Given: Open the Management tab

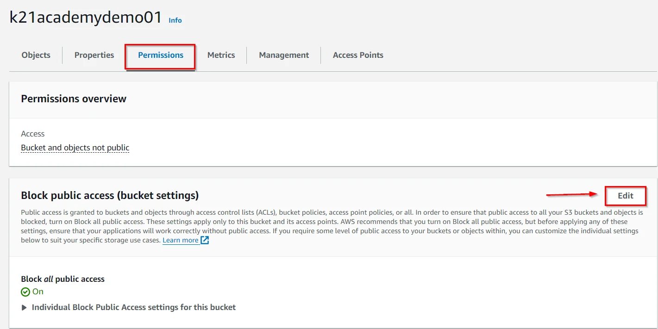Looking at the screenshot, I should click(283, 55).
